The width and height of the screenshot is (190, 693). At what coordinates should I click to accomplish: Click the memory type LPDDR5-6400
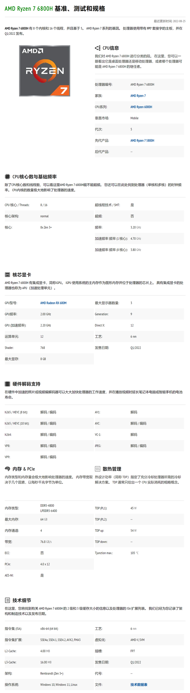49,511
